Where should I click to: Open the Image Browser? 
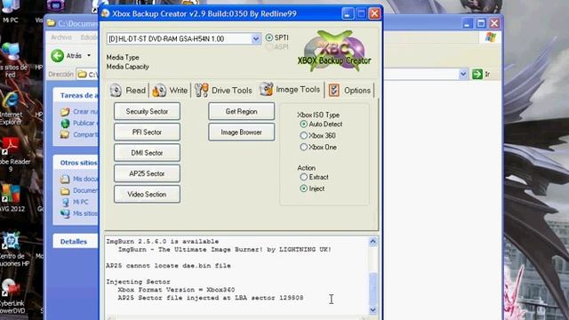point(241,132)
